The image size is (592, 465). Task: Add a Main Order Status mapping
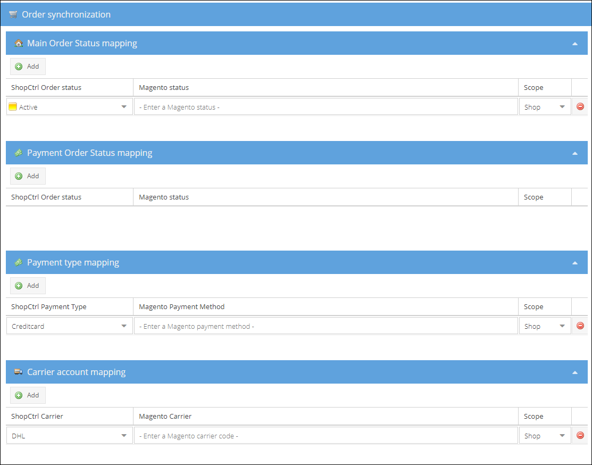click(28, 67)
